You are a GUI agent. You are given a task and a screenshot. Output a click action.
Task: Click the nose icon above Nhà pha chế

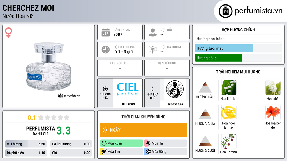[x=152, y=89]
